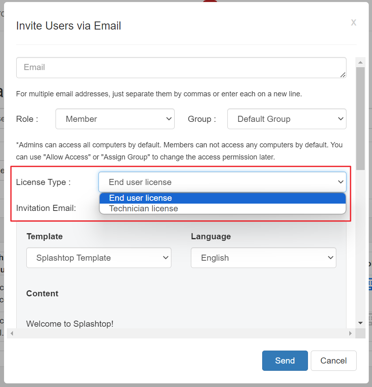Screen dimensions: 372x387
Task: Click the Language dropdown chevron arrow
Action: [x=331, y=258]
